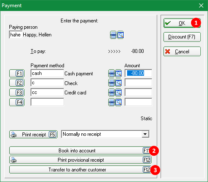Open list icon in Cash payment row
208x182 pixels.
tap(111, 73)
